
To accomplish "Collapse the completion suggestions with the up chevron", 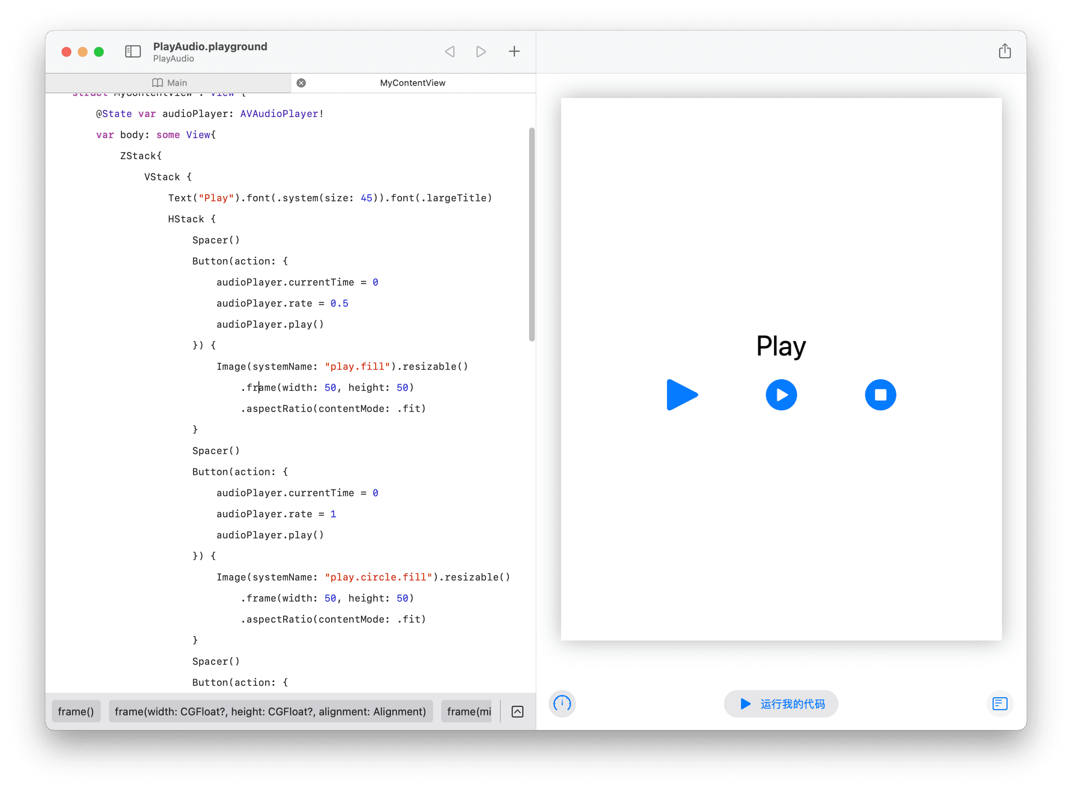I will click(x=517, y=711).
